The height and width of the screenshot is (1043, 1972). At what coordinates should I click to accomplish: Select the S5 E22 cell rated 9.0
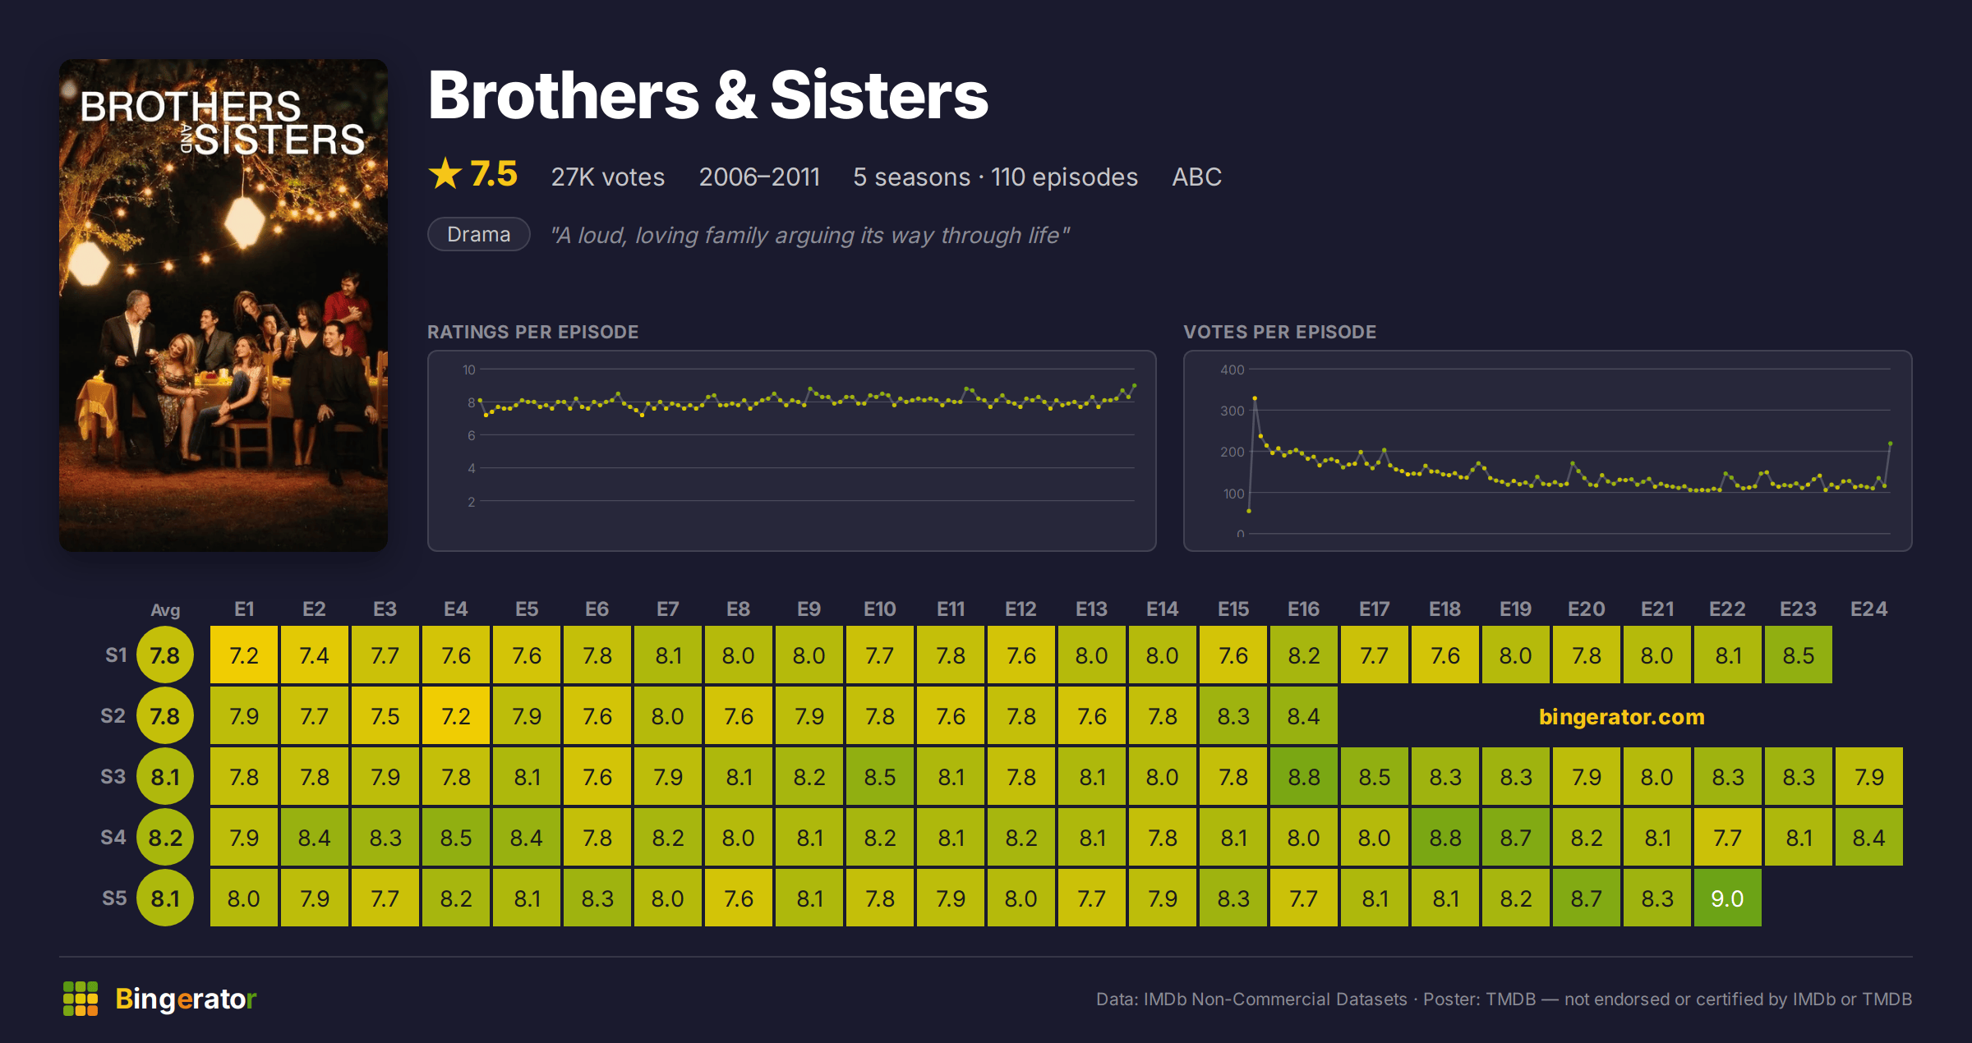[x=1727, y=898]
